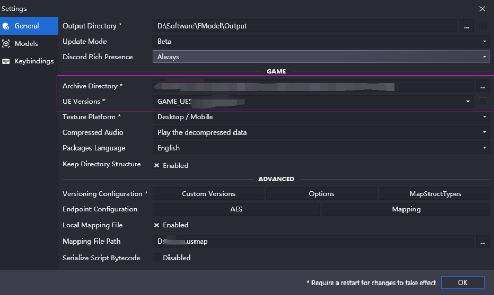
Task: Enable Serialize Script Bytecode checkbox
Action: point(157,258)
